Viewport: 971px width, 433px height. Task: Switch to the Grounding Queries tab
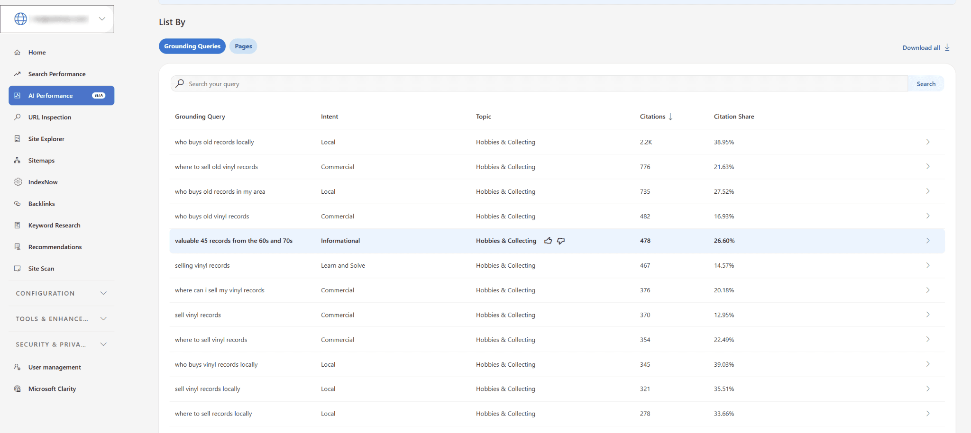pyautogui.click(x=192, y=46)
